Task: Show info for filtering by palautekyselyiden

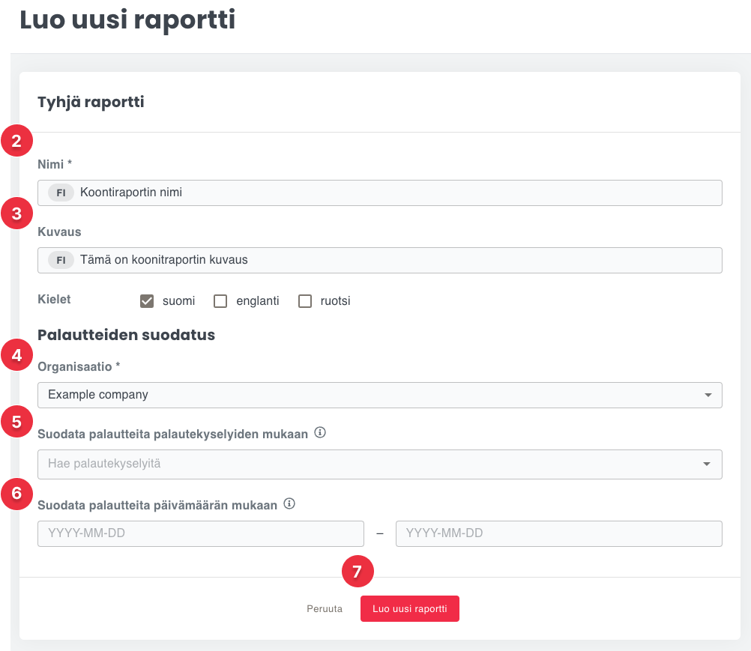Action: (320, 433)
